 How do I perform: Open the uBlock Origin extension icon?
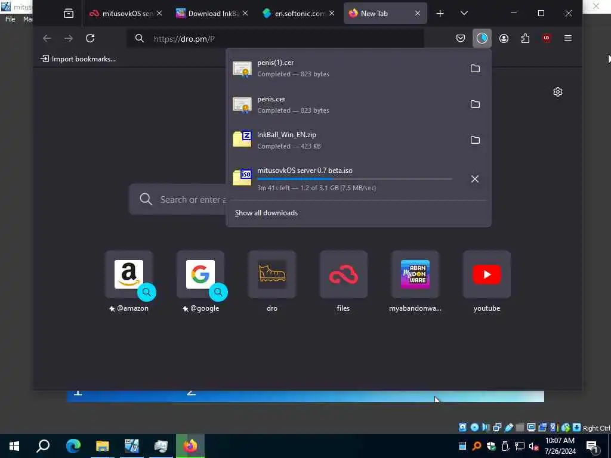(547, 38)
